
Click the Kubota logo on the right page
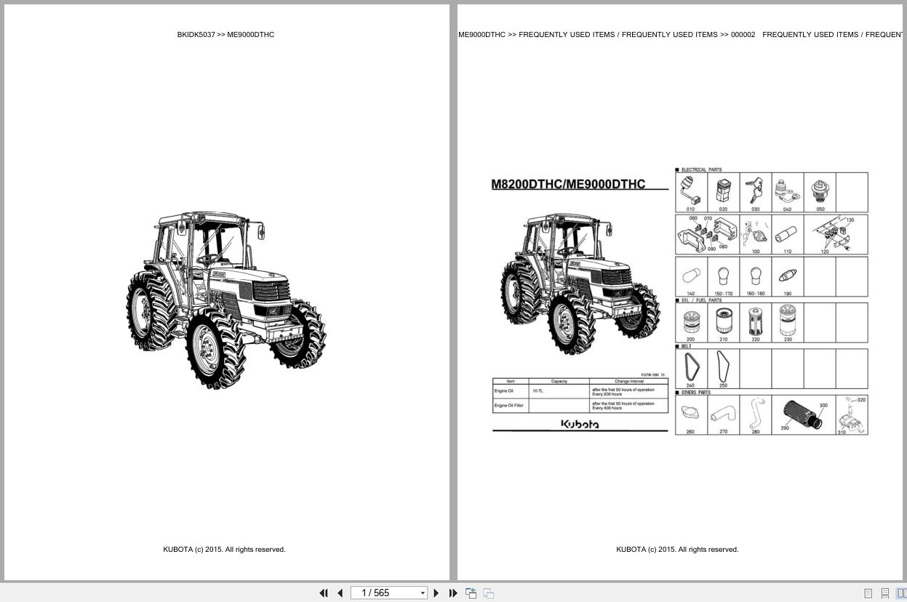(580, 424)
